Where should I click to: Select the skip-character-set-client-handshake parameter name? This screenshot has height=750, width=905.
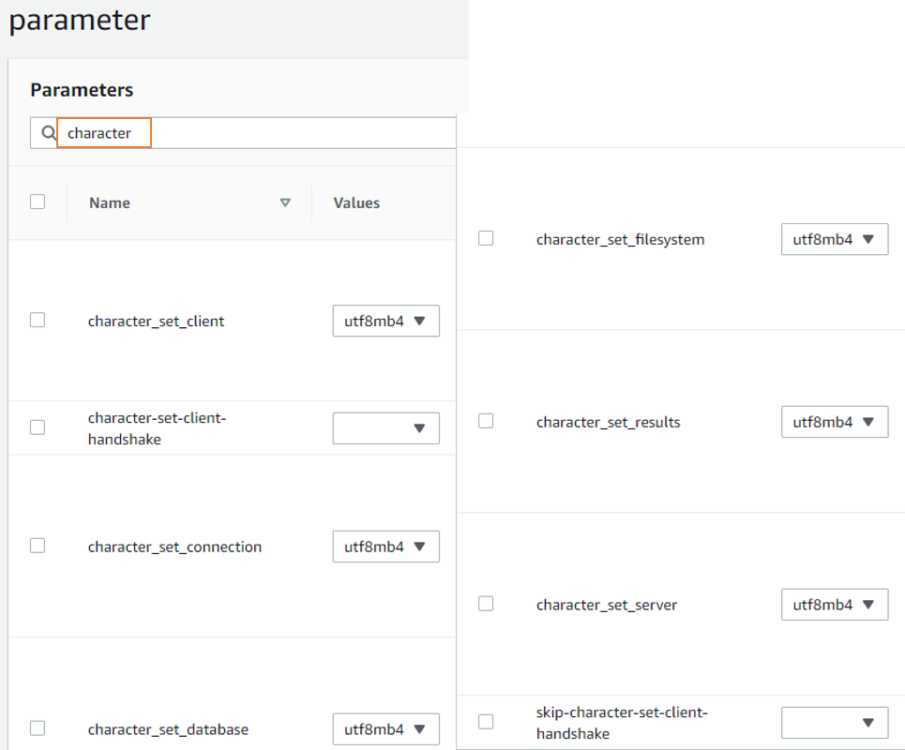tap(622, 723)
